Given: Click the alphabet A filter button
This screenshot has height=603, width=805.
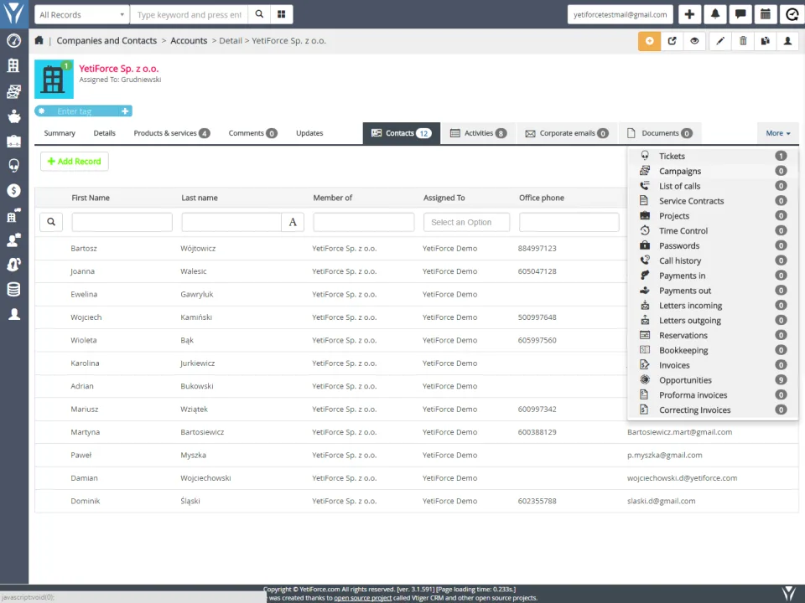Looking at the screenshot, I should pos(293,222).
